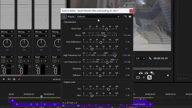Enable Record (R) on the third channel
Screen dimensions: 192x108
point(45,61)
